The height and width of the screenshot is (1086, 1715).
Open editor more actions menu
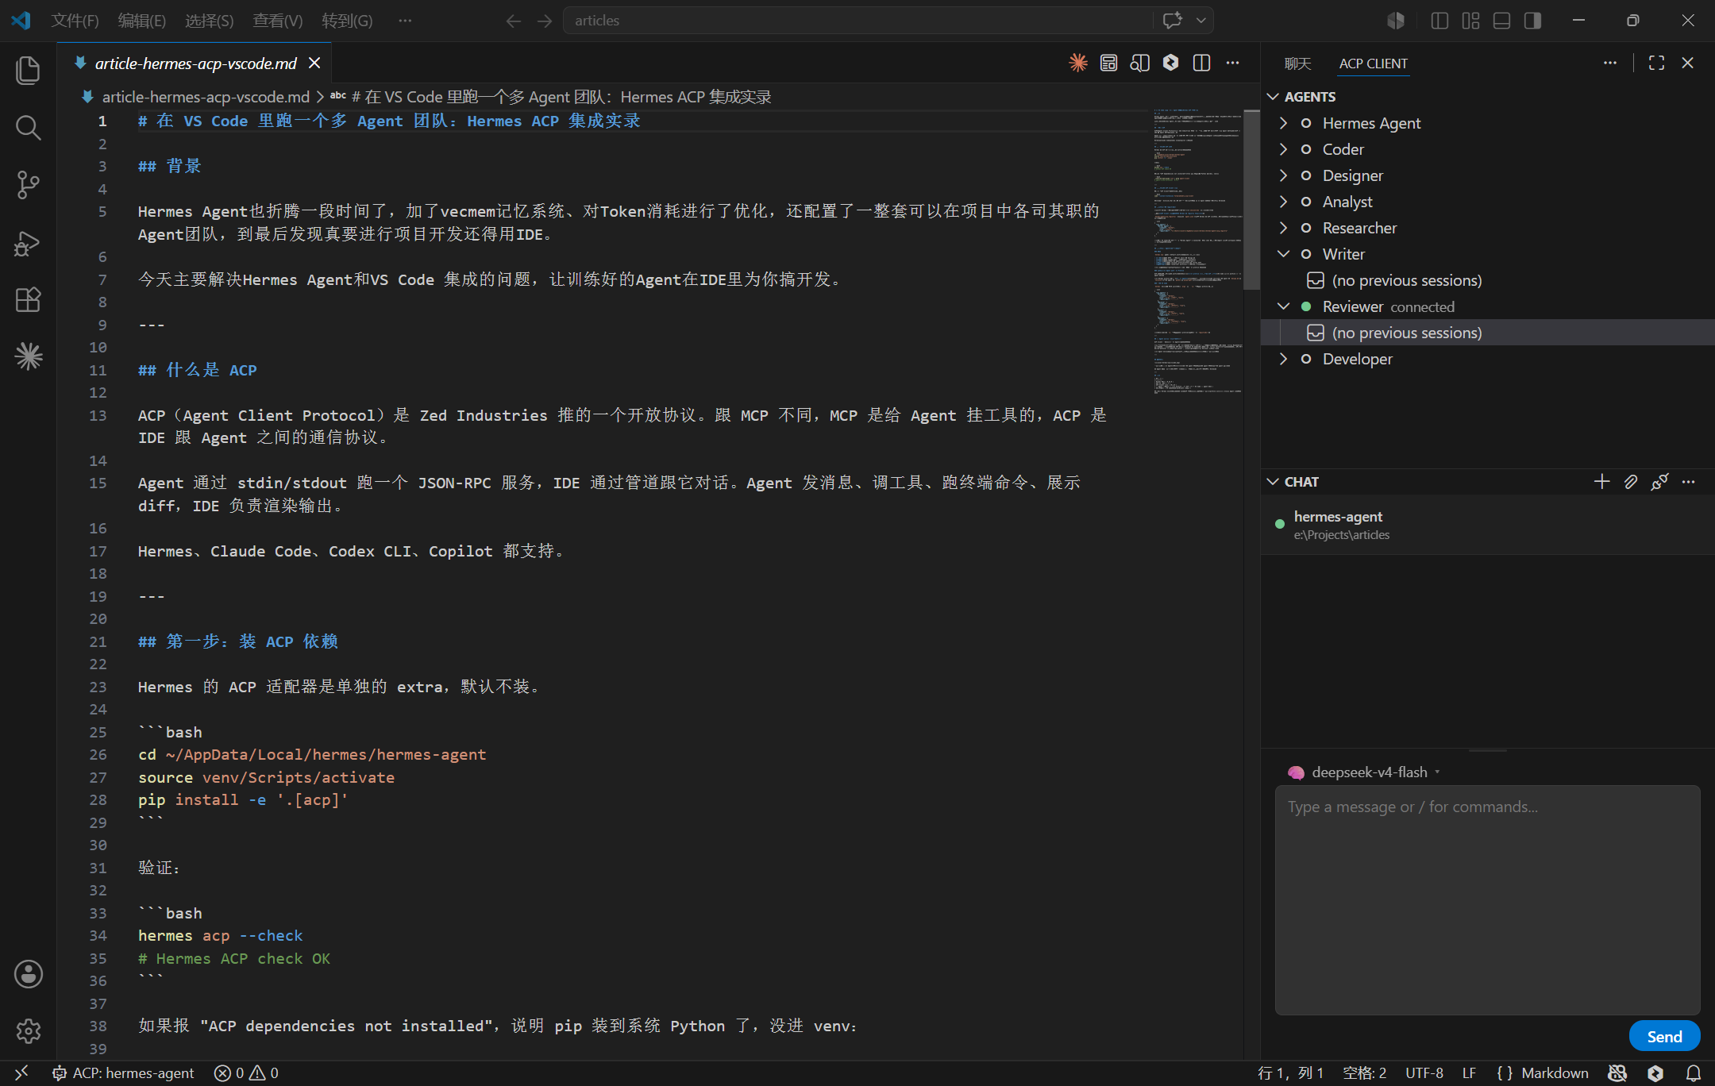(x=1233, y=63)
